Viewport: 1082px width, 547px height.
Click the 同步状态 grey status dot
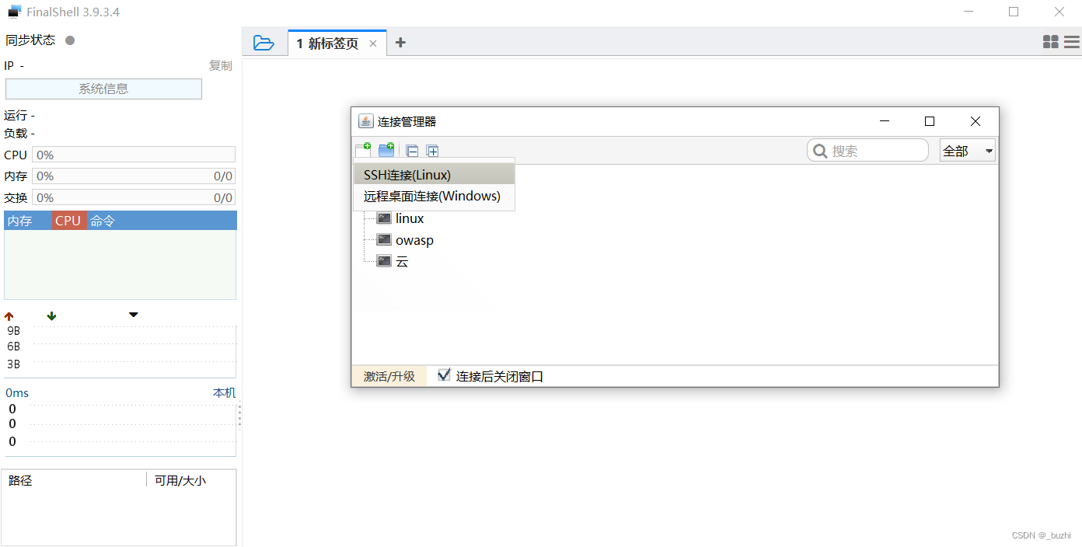[x=70, y=40]
